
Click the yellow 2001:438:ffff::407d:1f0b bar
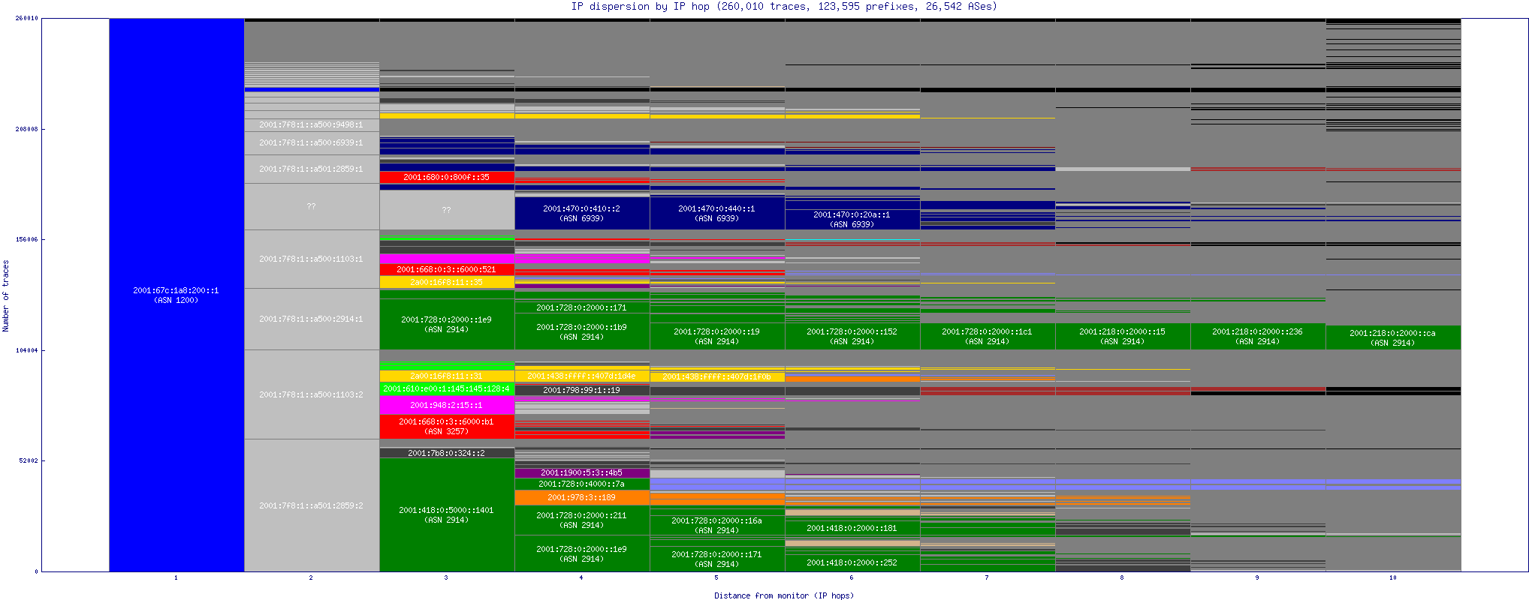717,377
